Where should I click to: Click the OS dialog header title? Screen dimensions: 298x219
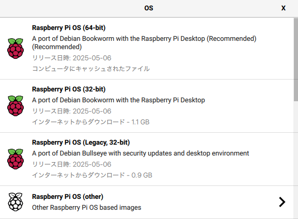149,8
